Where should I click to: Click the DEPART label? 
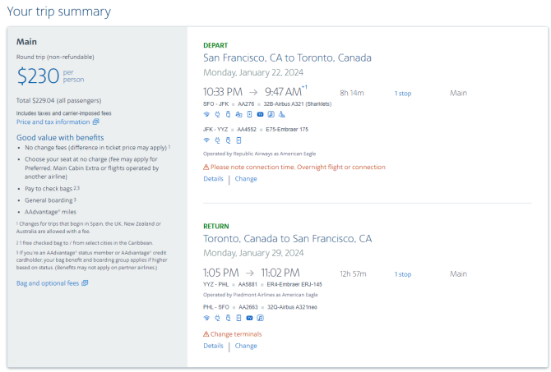pyautogui.click(x=215, y=45)
